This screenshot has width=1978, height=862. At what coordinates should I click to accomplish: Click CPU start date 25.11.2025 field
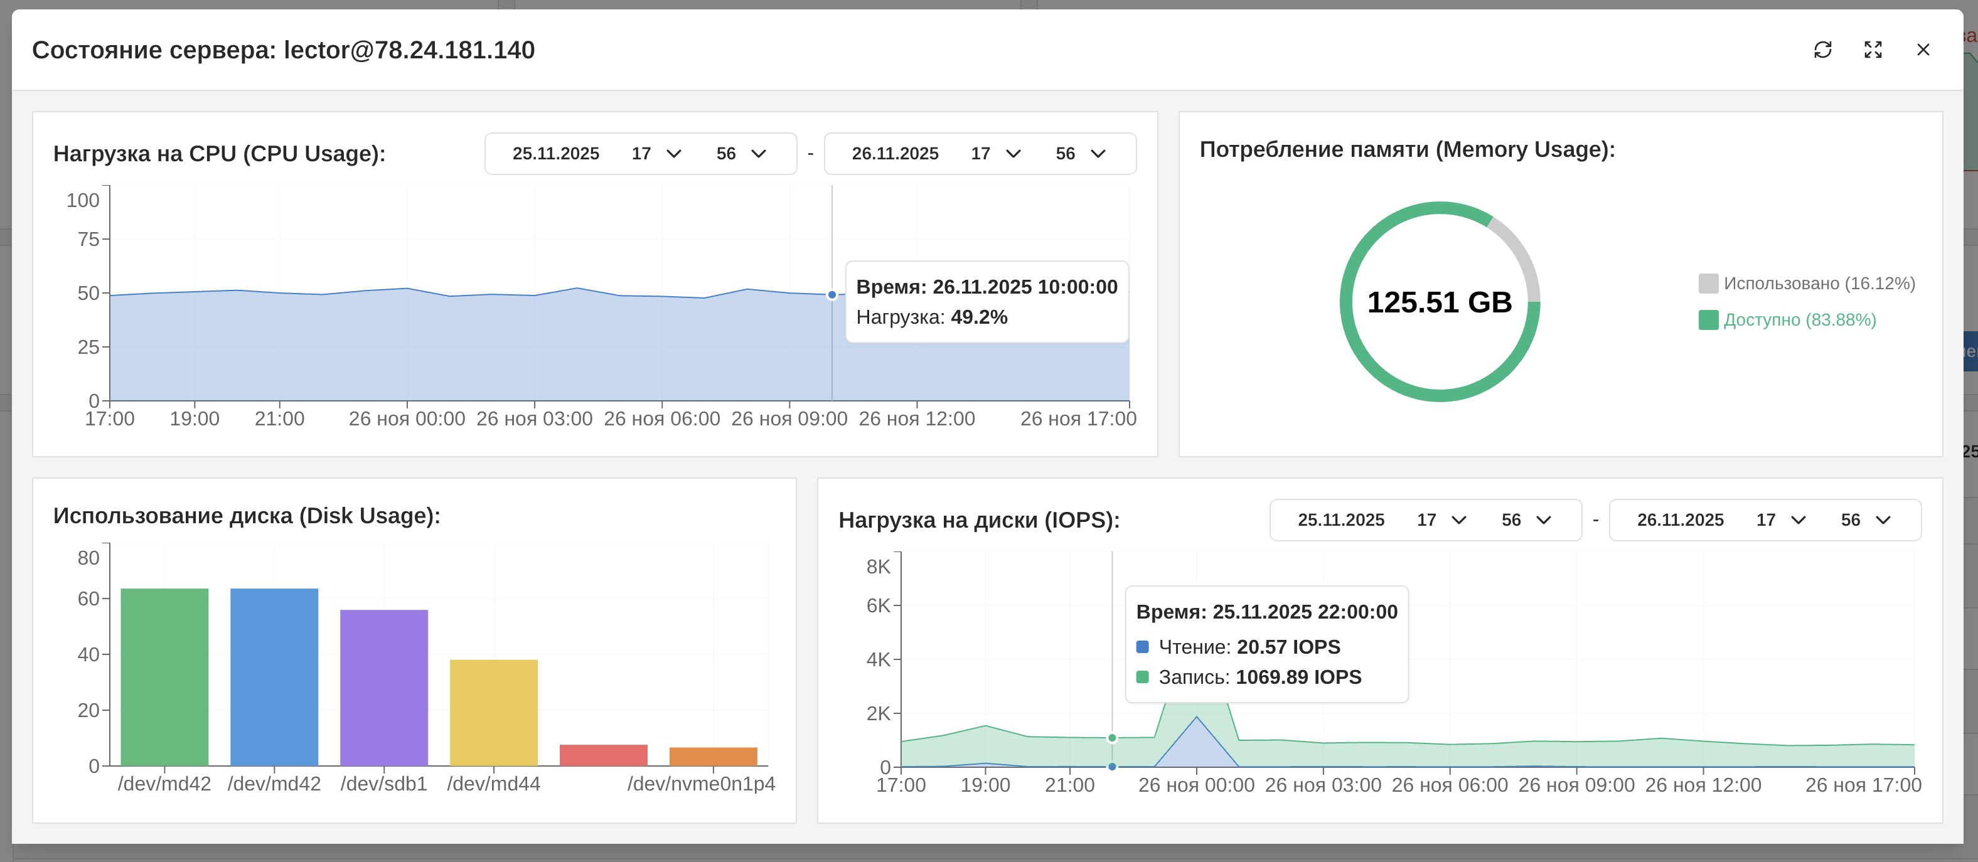click(x=555, y=154)
